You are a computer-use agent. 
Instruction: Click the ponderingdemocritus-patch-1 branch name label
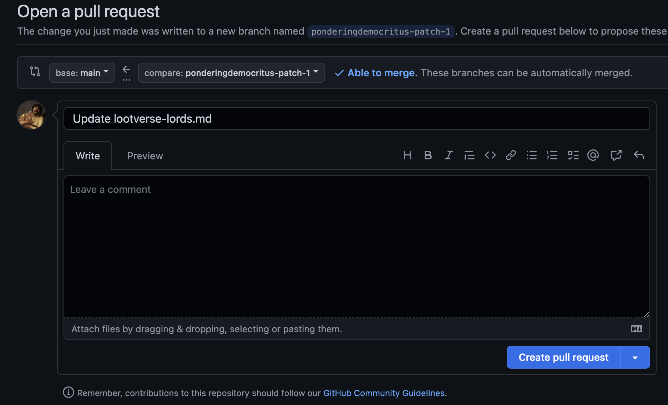pos(381,31)
